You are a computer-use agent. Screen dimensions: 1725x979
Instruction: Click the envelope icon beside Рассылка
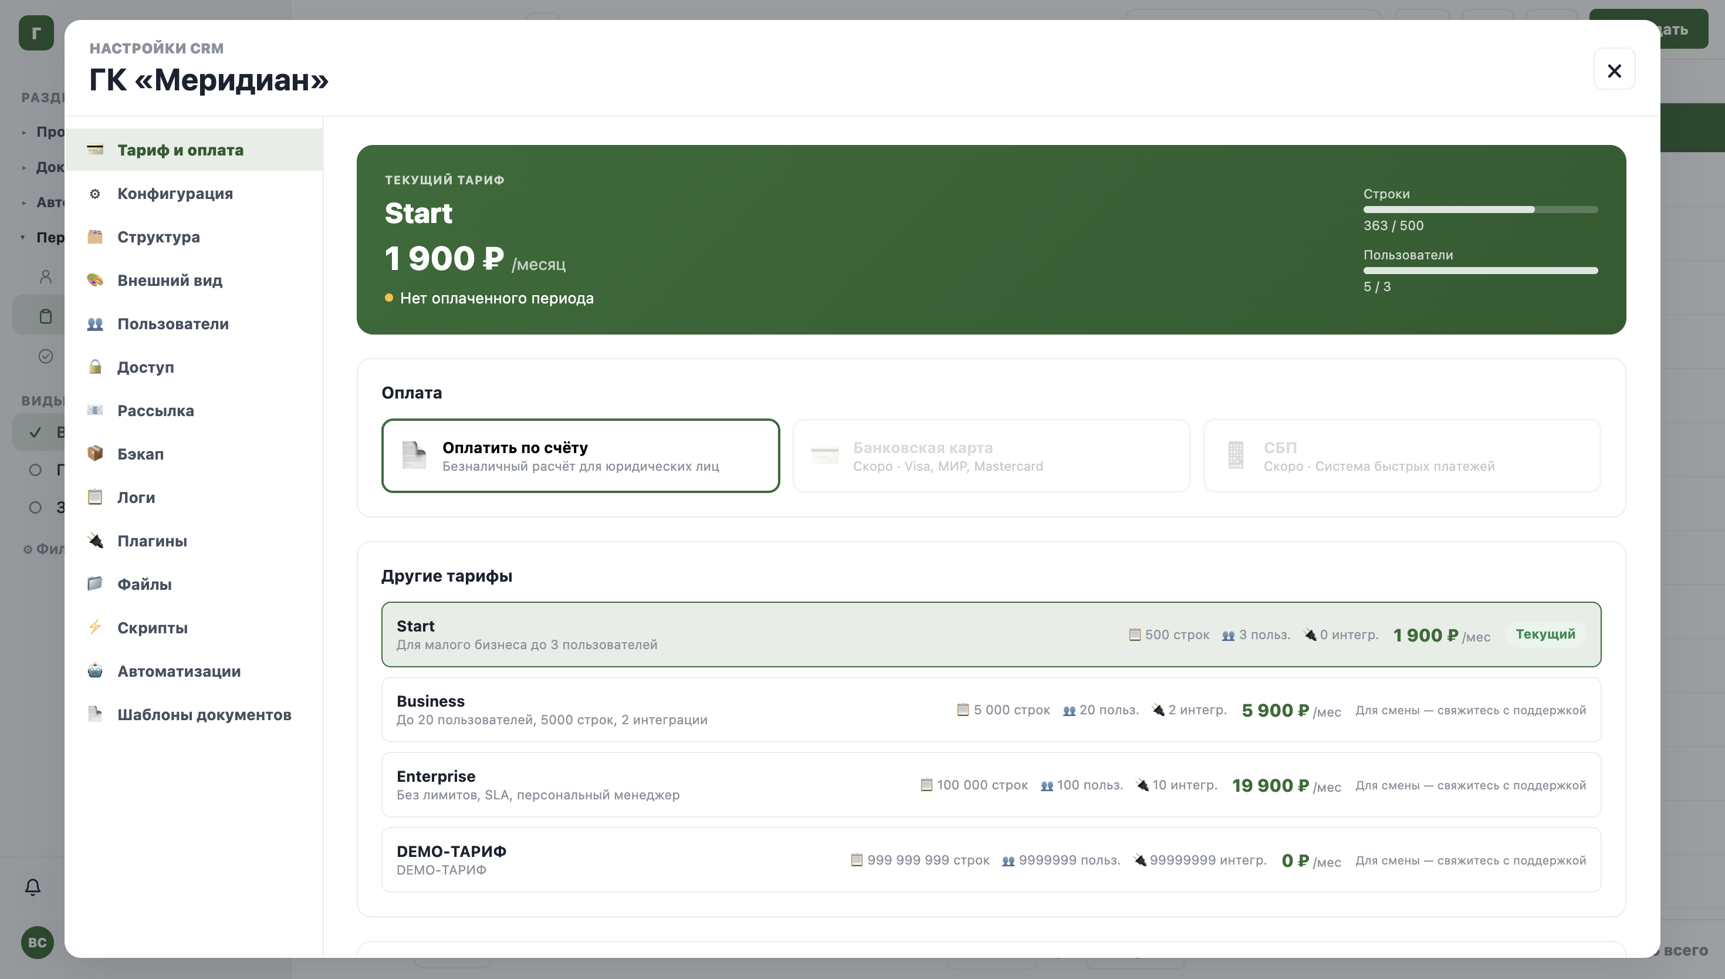[94, 411]
